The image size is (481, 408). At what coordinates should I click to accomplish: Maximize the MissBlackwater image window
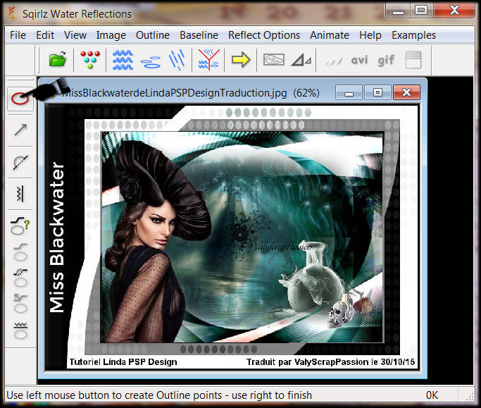377,92
